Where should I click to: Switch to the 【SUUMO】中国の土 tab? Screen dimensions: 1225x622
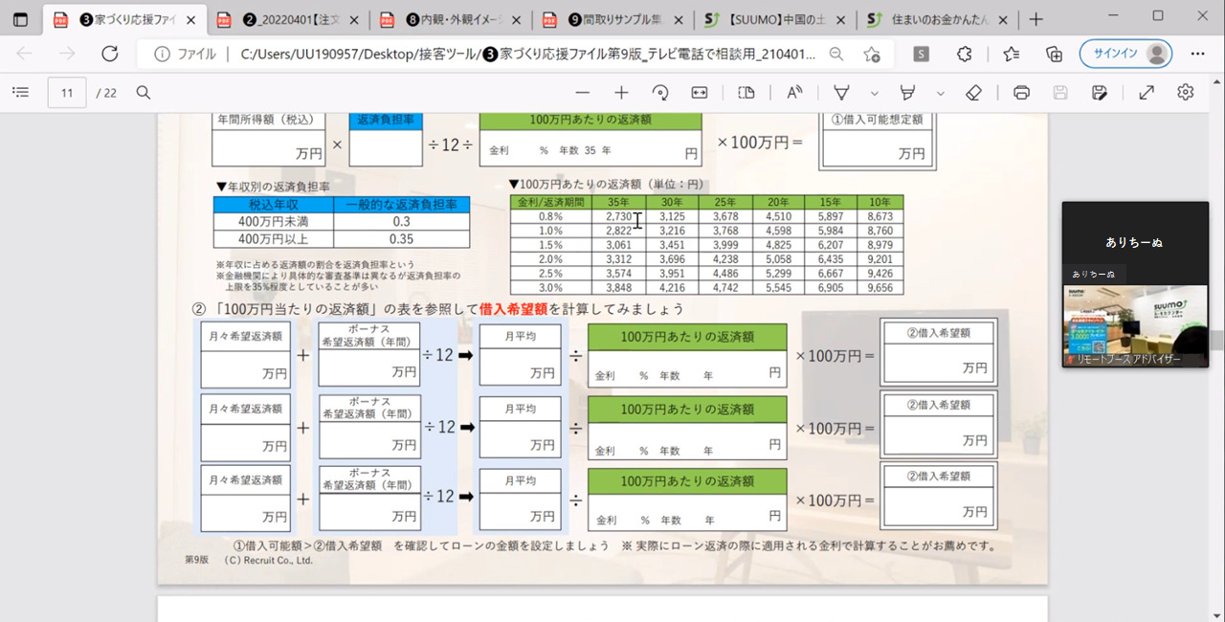[776, 19]
